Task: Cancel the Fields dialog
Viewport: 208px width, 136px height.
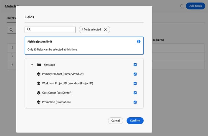Action: (x=116, y=120)
